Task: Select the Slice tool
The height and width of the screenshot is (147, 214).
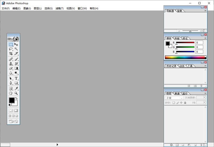Action: point(16,53)
